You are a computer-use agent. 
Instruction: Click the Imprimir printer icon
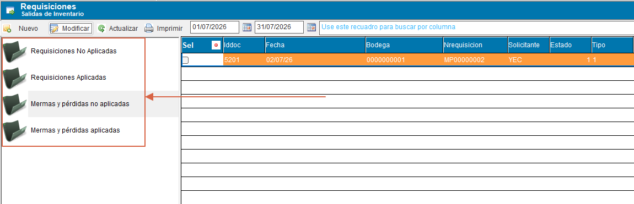tap(149, 28)
